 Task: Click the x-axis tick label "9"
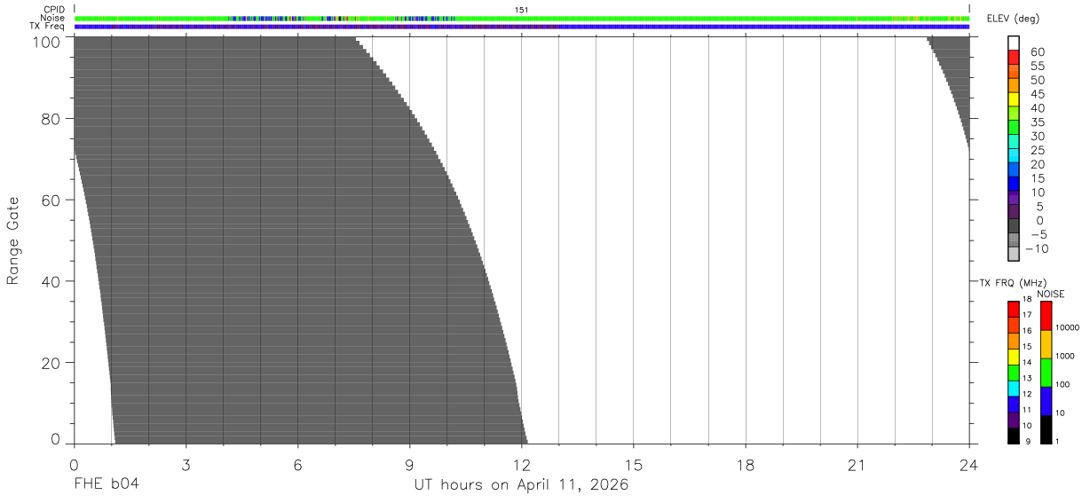410,464
